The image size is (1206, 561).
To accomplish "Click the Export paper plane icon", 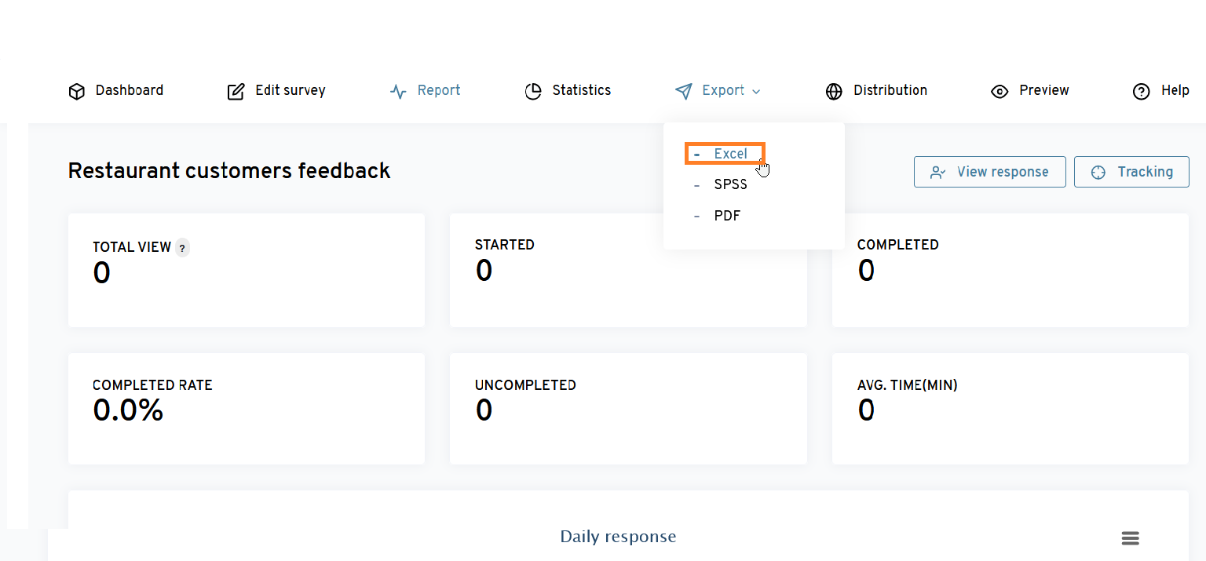I will click(684, 92).
